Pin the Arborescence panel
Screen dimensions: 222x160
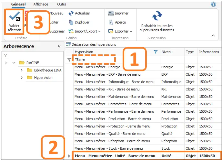59,46
